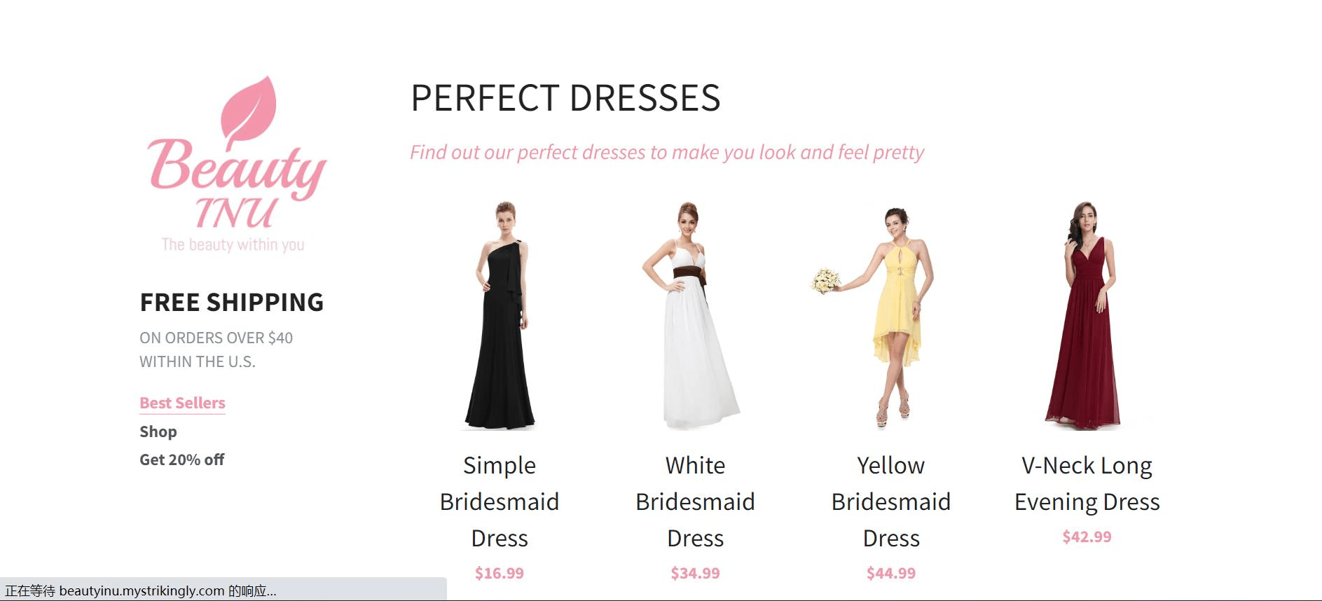
Task: Open the Get 20% off link
Action: (x=182, y=460)
